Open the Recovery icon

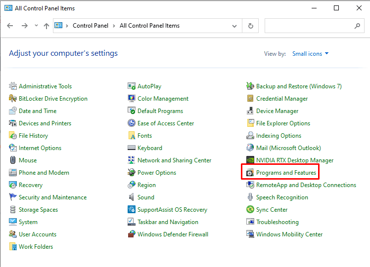13,185
